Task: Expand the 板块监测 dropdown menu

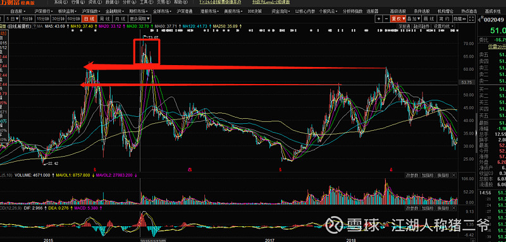Action: (x=68, y=11)
